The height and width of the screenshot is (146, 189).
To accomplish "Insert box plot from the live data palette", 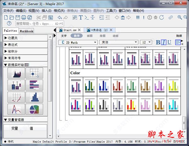I will coord(16,85).
